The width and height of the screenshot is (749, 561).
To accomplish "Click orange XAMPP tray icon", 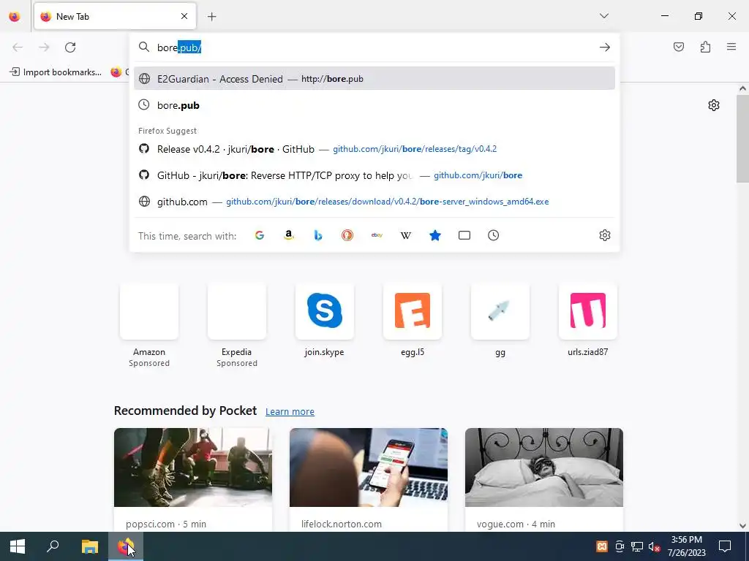I will pos(602,546).
